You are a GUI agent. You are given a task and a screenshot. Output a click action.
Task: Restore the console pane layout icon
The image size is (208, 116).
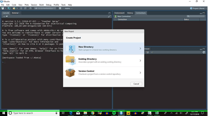coord(109,13)
